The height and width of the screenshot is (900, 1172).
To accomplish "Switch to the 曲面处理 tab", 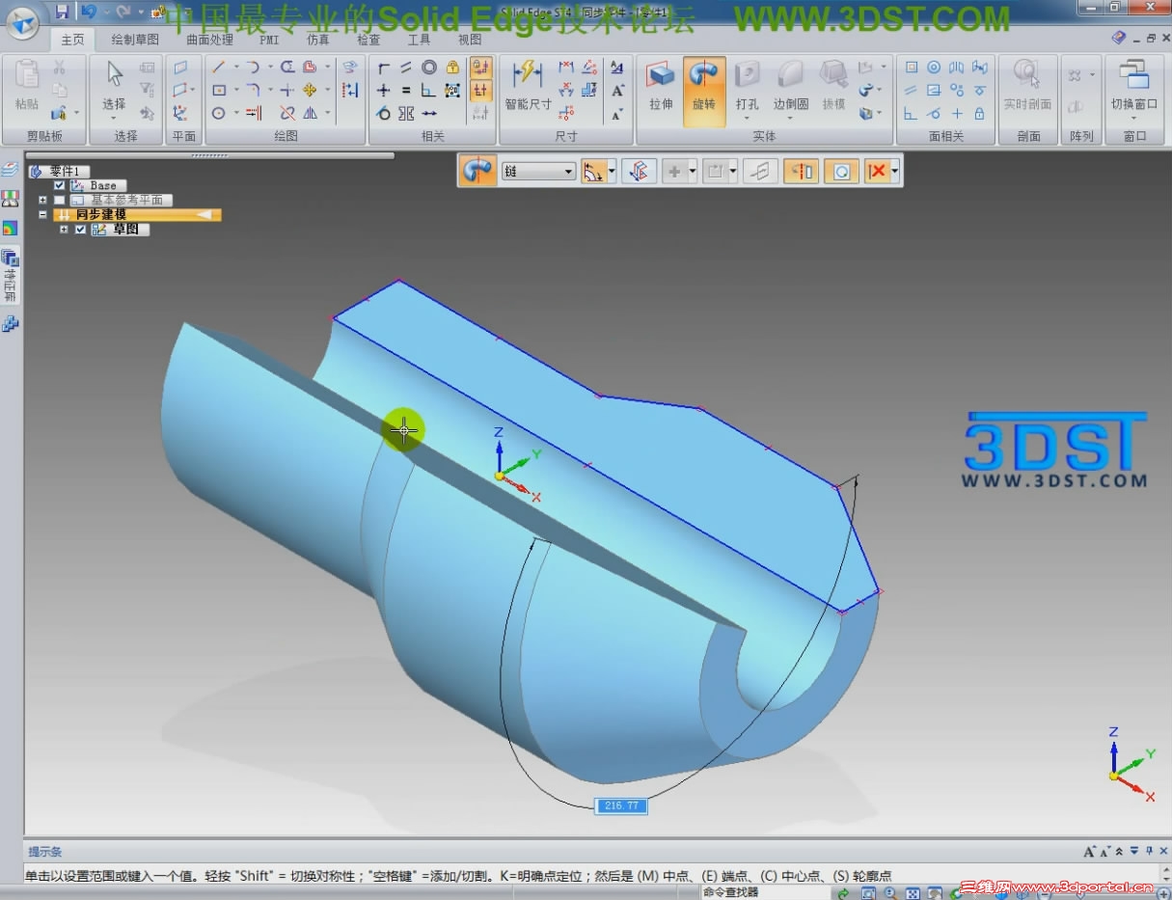I will [x=209, y=40].
